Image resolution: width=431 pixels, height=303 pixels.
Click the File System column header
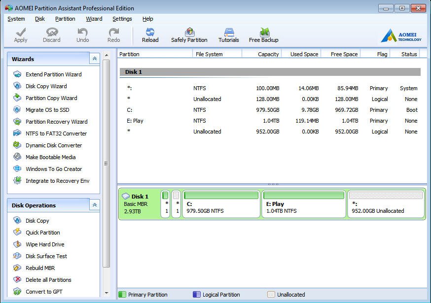[217, 54]
